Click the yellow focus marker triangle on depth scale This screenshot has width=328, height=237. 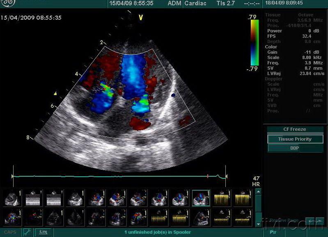pos(55,93)
